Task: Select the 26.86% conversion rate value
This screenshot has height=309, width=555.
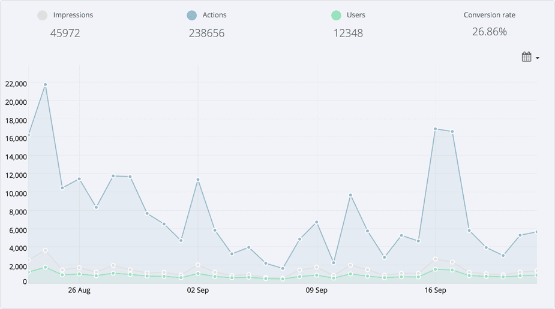Action: pos(490,32)
